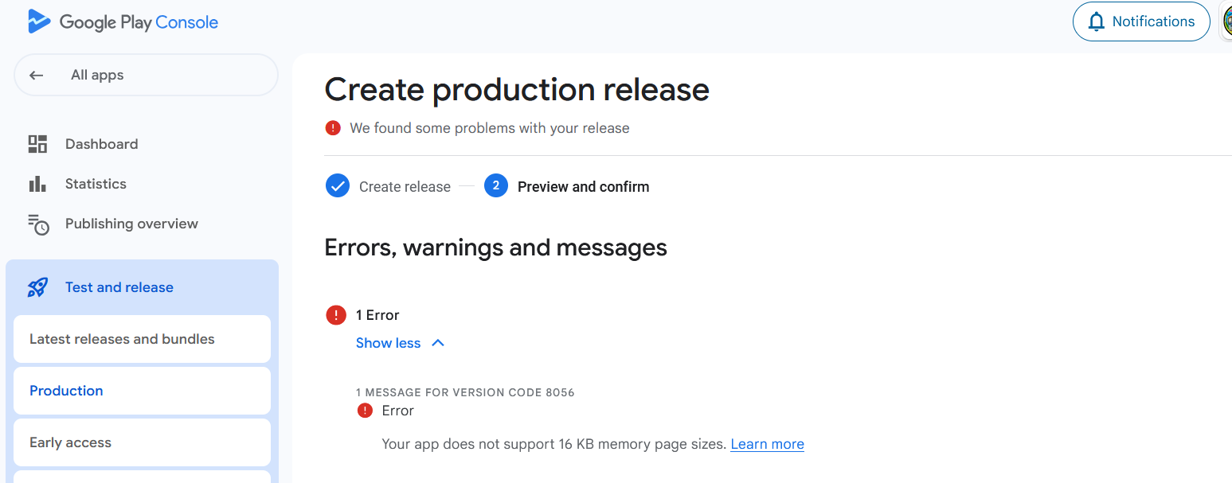Collapse errors using the Show less chevron
Image resolution: width=1232 pixels, height=483 pixels.
[438, 343]
